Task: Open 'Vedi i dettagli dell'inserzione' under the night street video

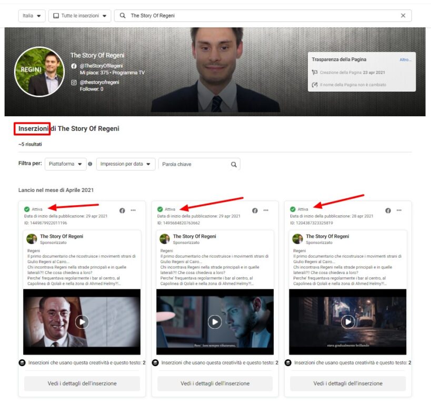Action: point(348,383)
